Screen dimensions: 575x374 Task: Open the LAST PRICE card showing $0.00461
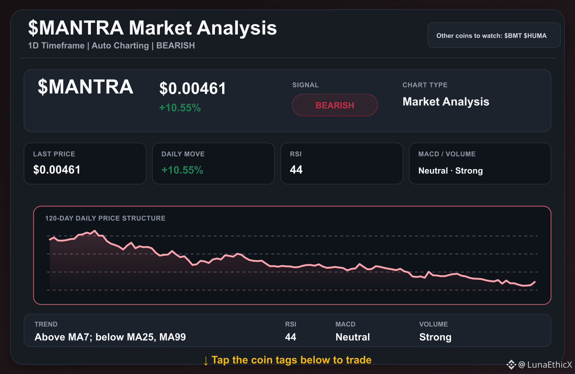click(x=85, y=164)
